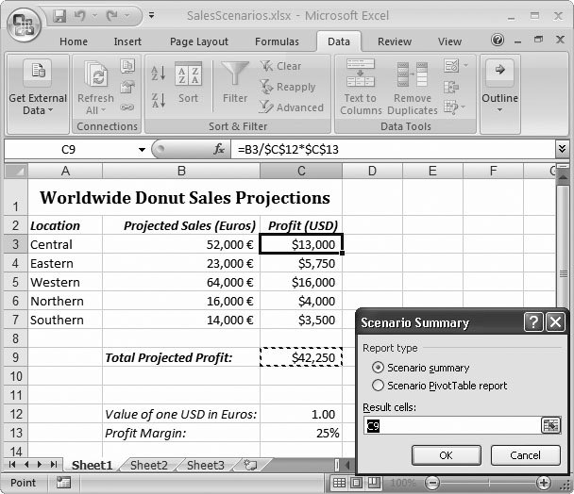Switch to Page Break Preview
The image size is (574, 494).
click(374, 483)
